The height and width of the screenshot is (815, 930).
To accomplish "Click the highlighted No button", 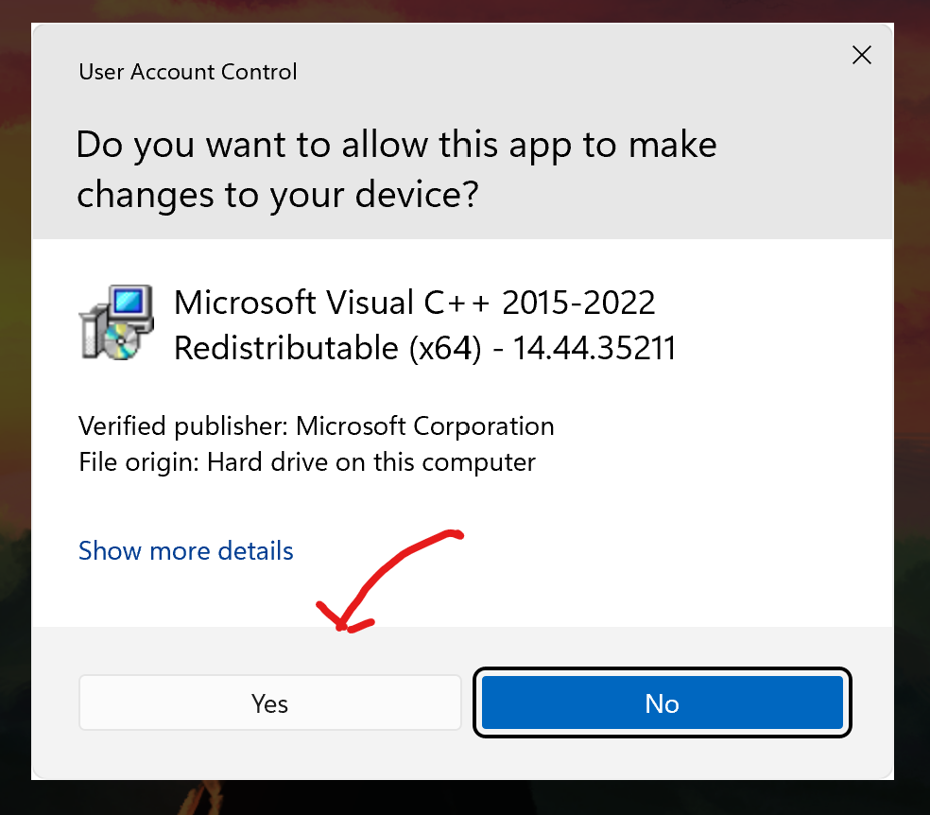I will tap(661, 702).
